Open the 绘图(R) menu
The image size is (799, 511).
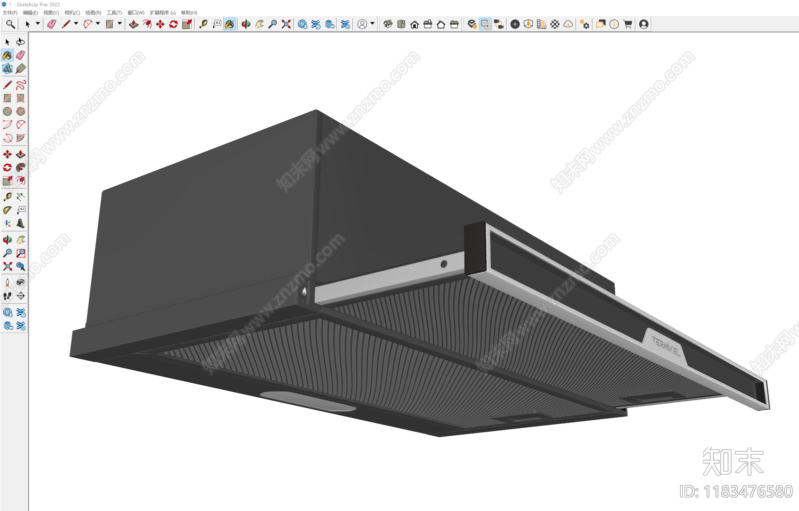coord(93,12)
